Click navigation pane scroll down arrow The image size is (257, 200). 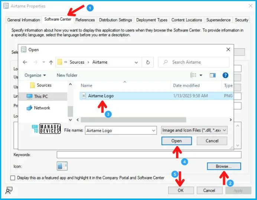[x=70, y=120]
